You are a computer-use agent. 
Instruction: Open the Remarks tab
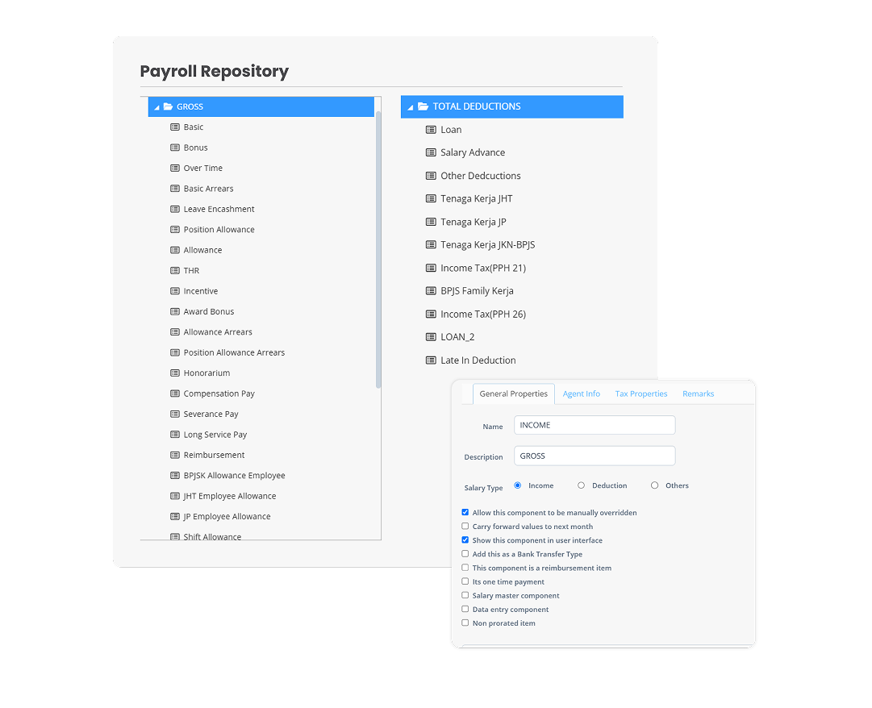tap(698, 394)
